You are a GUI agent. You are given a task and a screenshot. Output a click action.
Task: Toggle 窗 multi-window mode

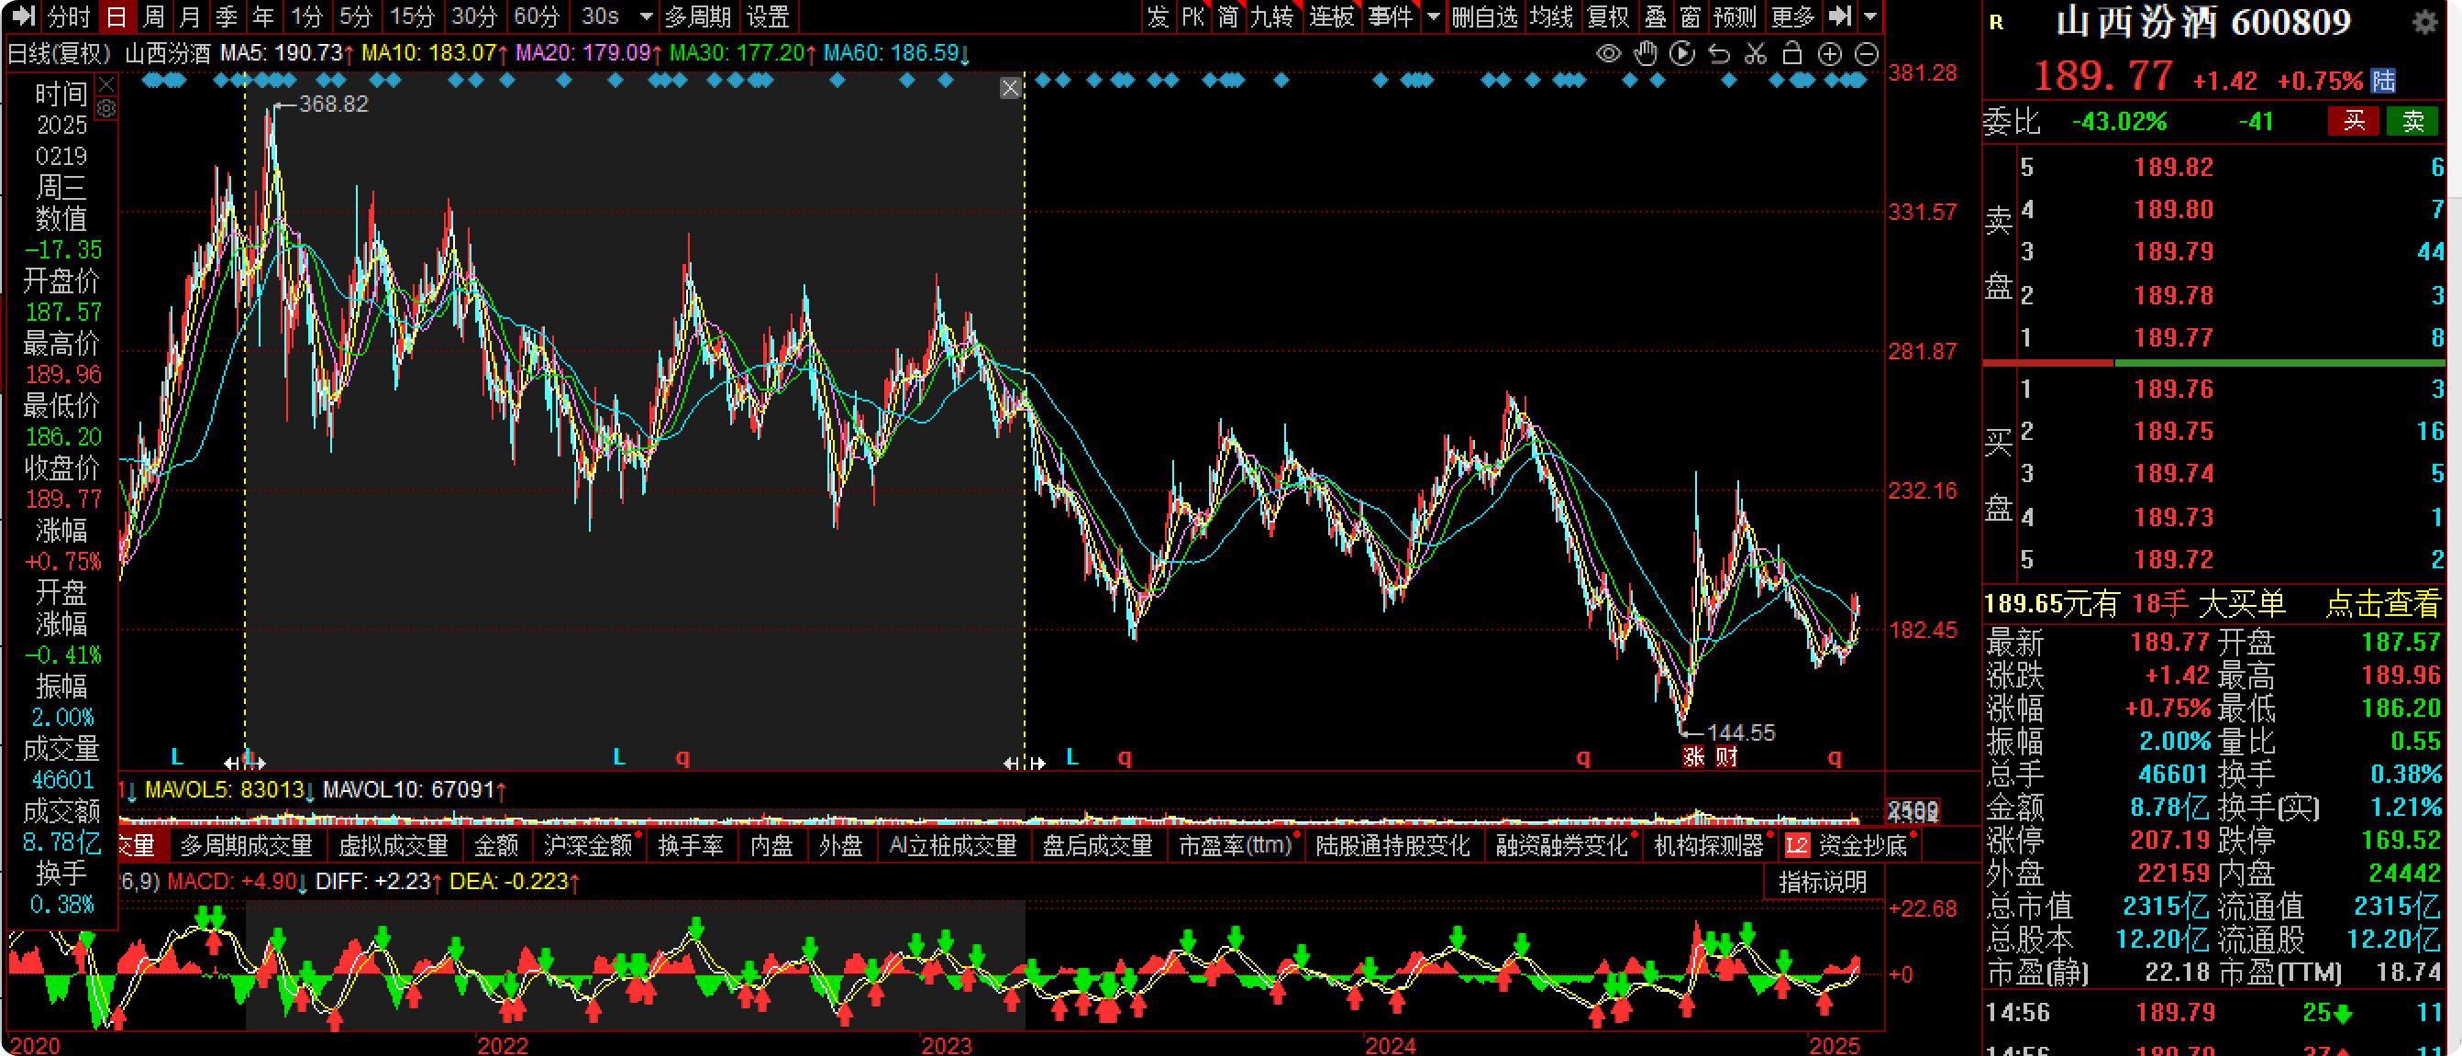point(1690,16)
